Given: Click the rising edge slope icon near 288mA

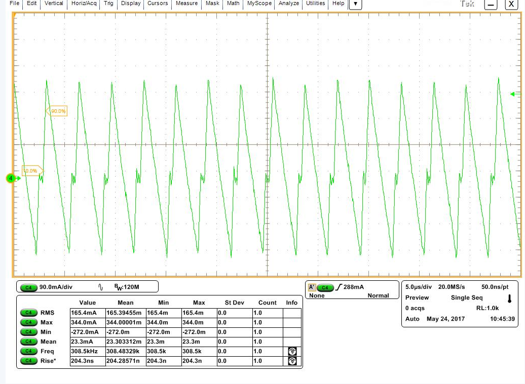Looking at the screenshot, I should [x=339, y=287].
